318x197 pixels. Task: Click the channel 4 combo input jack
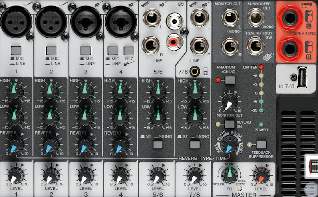(x=121, y=22)
